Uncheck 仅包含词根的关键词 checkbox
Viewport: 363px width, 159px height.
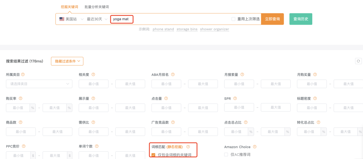tap(153, 155)
